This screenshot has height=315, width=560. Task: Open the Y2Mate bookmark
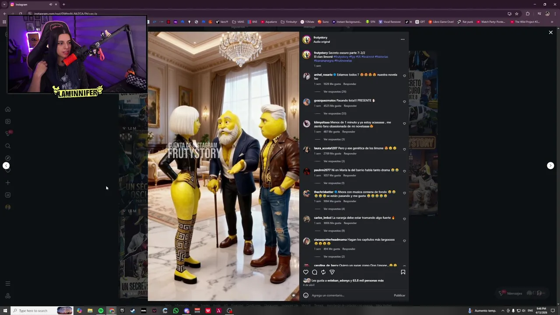[x=308, y=22]
